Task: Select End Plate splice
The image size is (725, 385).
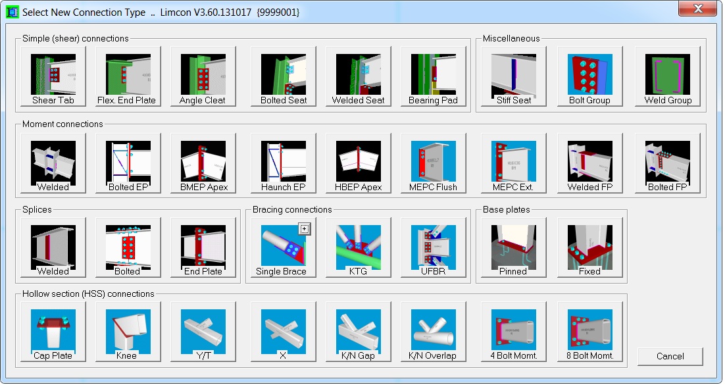Action: pyautogui.click(x=203, y=247)
